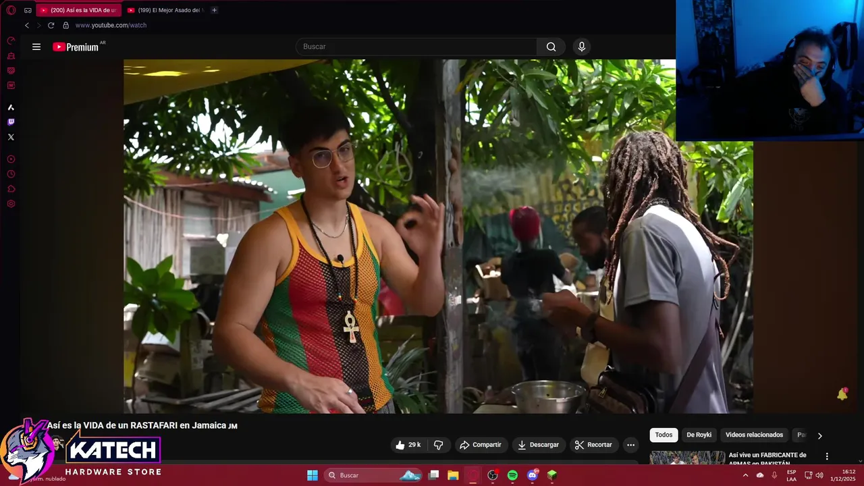Click the YouTube search magnifier button
Image resolution: width=864 pixels, height=486 pixels.
tap(551, 47)
